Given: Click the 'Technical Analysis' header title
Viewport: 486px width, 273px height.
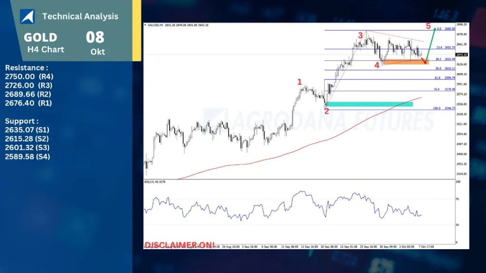Looking at the screenshot, I should [80, 17].
